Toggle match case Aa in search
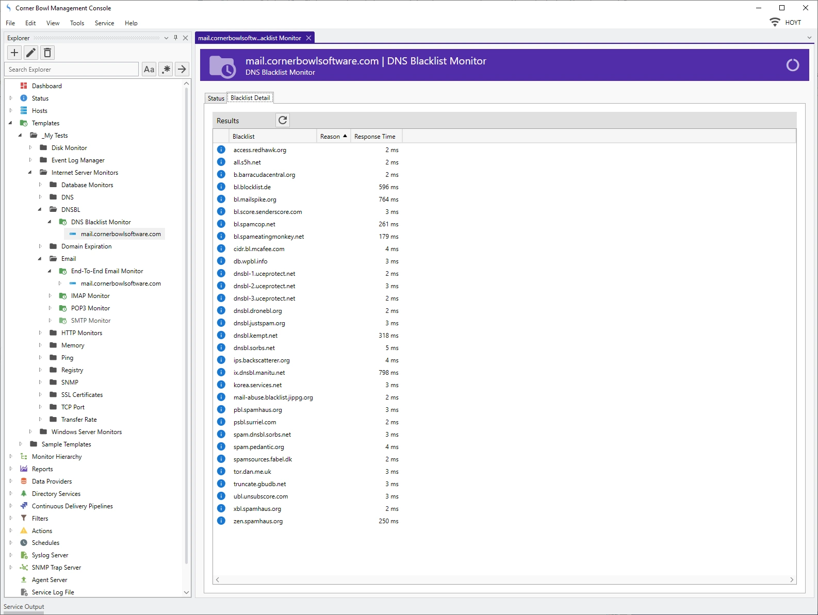Image resolution: width=818 pixels, height=615 pixels. point(149,69)
